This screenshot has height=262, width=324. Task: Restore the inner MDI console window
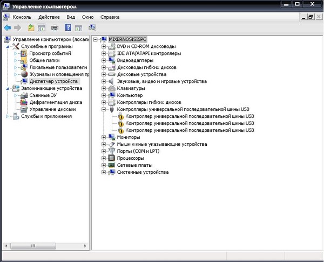coord(311,17)
